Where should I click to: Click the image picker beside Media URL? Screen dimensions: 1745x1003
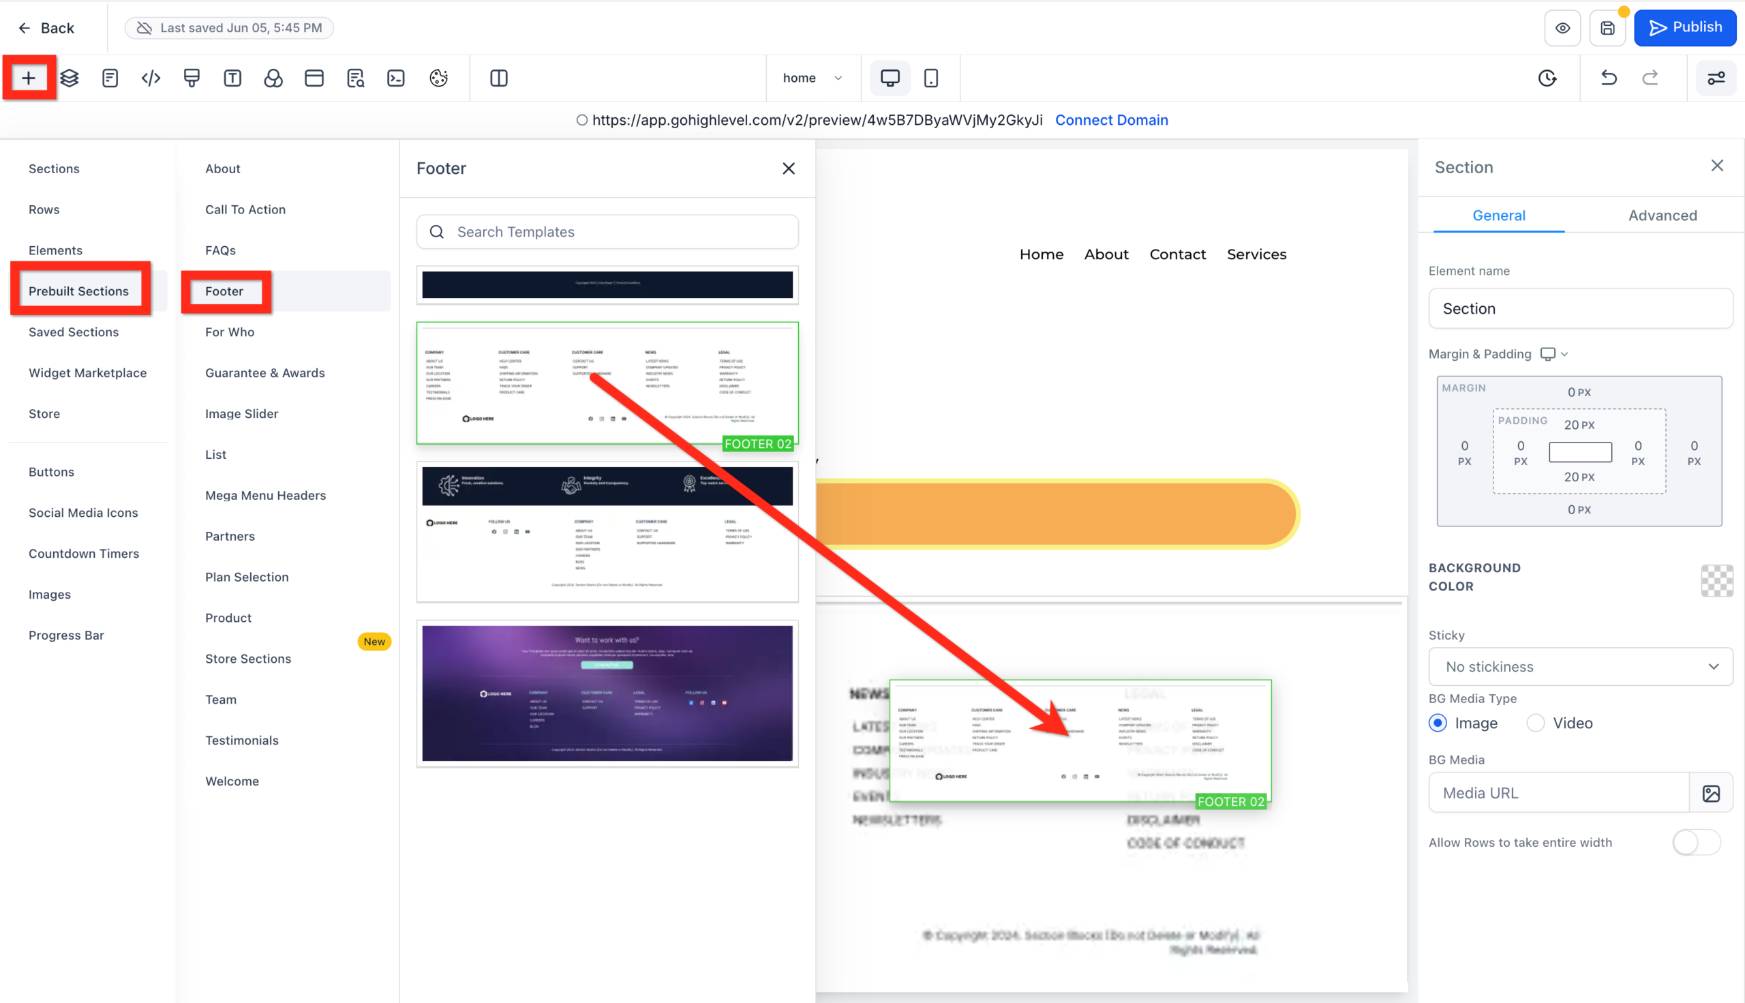point(1714,792)
